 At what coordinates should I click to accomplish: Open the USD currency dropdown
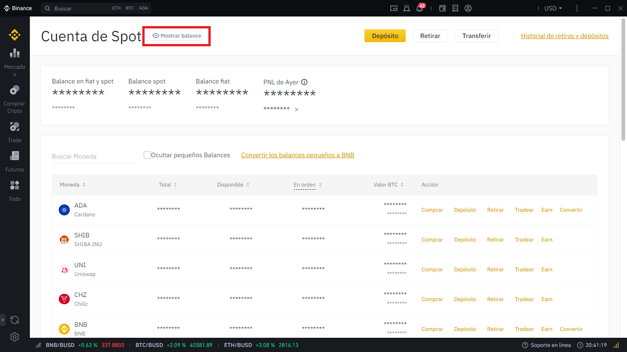553,8
